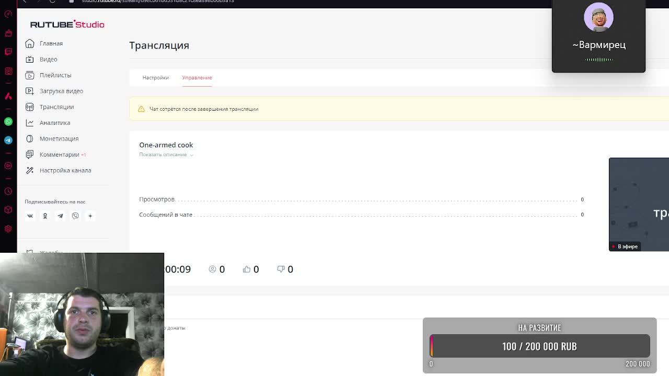Open the Dzen star social icon
669x376 pixels.
tap(90, 216)
